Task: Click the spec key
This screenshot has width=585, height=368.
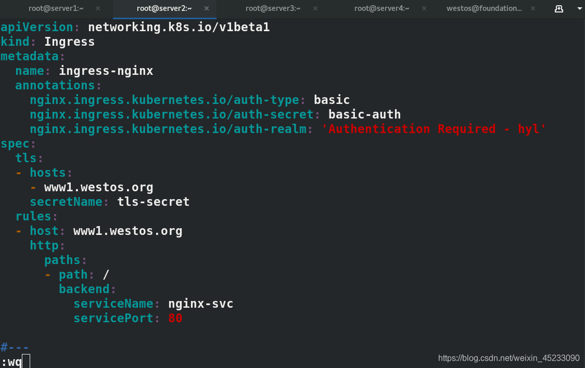Action: pyautogui.click(x=15, y=143)
